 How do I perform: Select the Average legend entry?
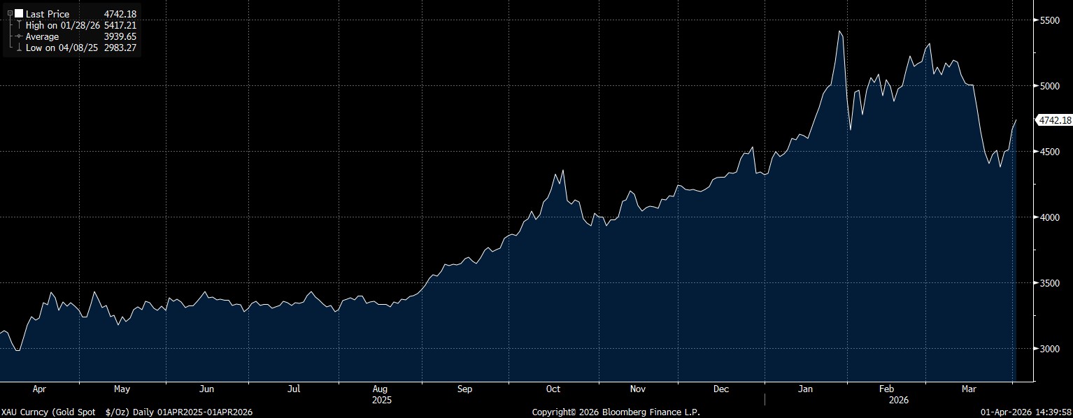42,36
